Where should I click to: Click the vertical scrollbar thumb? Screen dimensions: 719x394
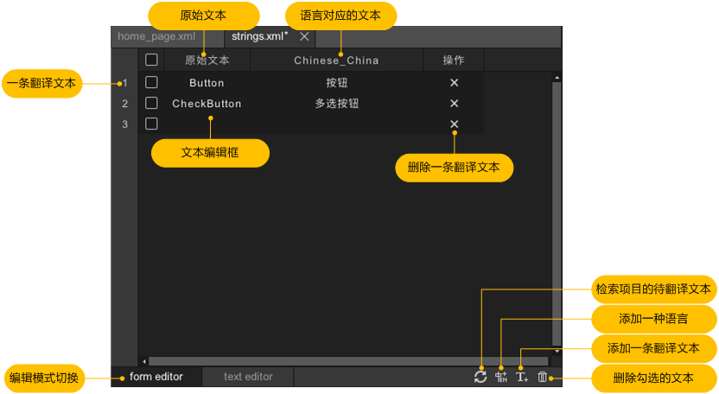point(557,213)
